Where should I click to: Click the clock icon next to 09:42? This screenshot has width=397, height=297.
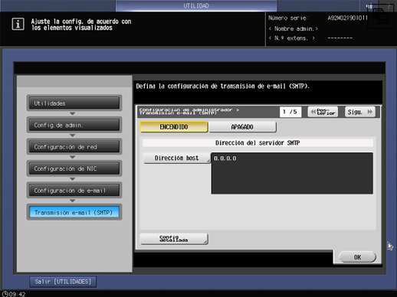[x=5, y=294]
